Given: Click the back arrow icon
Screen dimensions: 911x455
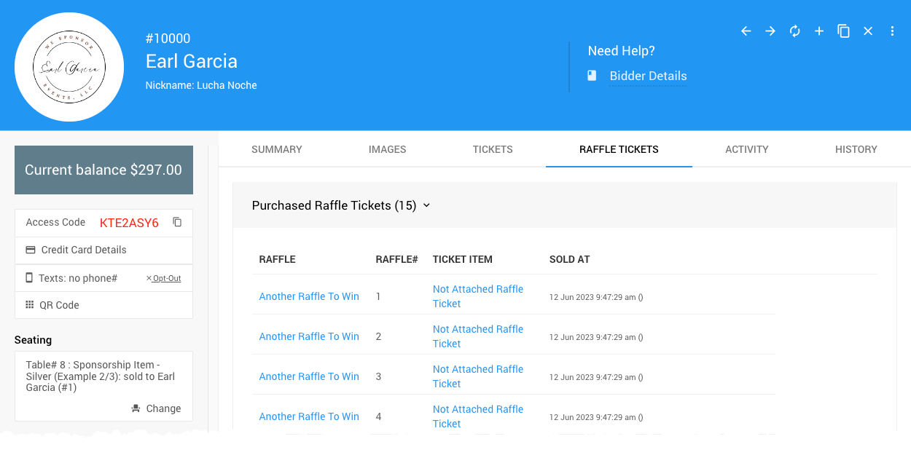Looking at the screenshot, I should [x=746, y=31].
